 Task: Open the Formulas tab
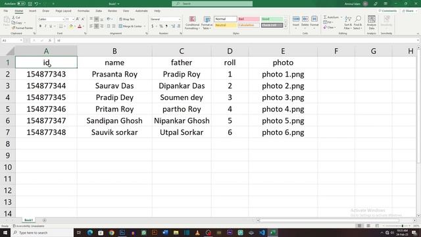[84, 11]
